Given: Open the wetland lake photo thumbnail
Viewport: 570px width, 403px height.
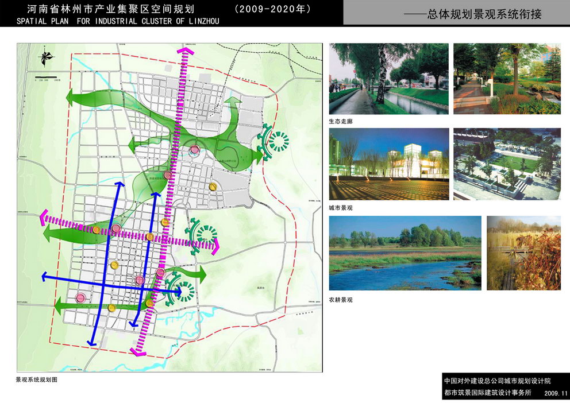Looking at the screenshot, I should coord(402,253).
